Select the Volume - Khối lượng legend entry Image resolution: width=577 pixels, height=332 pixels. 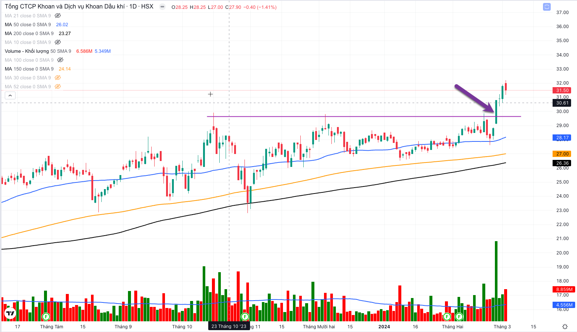(x=38, y=51)
